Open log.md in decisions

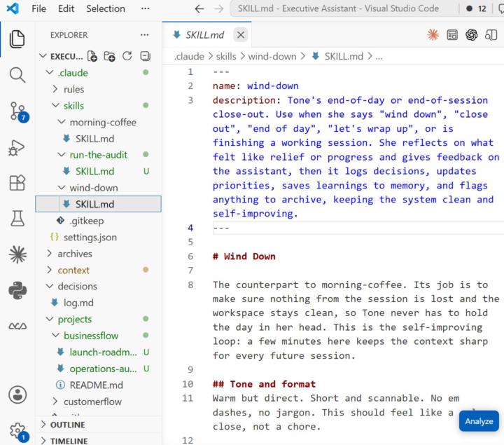(78, 303)
